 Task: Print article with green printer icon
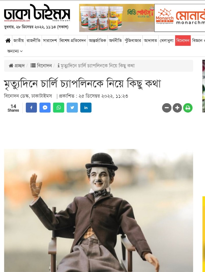click(188, 108)
